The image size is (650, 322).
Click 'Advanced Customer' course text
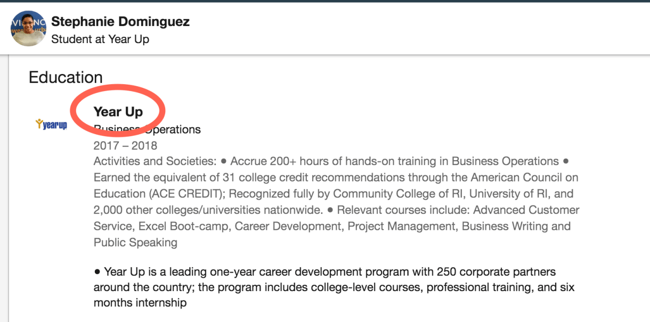pyautogui.click(x=526, y=210)
